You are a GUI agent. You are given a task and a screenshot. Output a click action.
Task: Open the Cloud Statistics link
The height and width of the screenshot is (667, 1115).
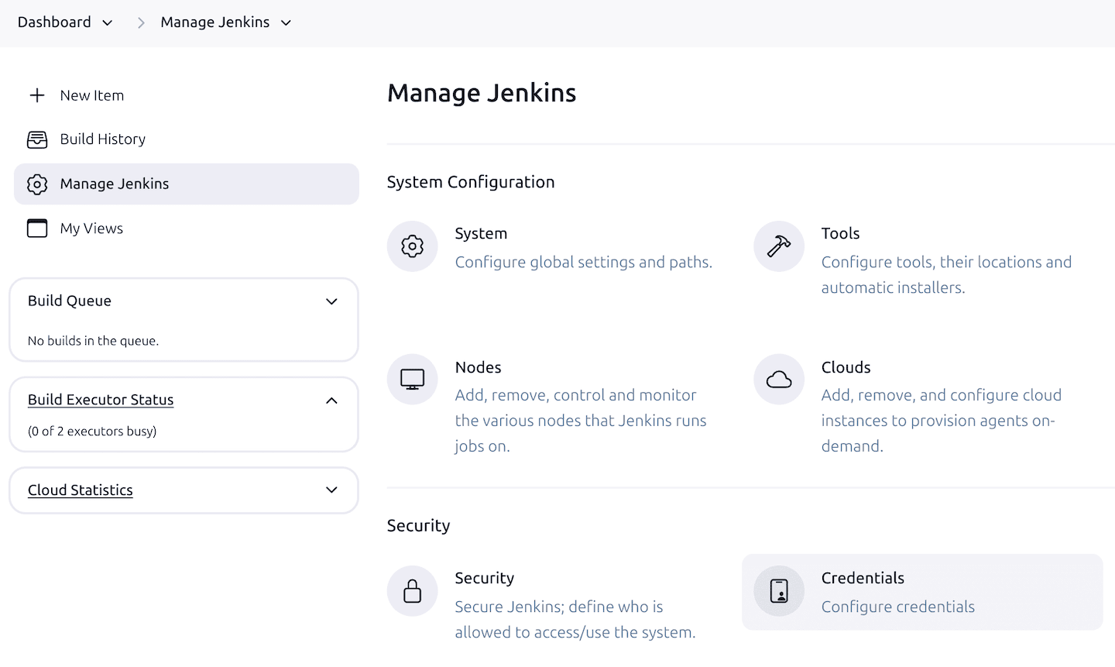(x=81, y=490)
